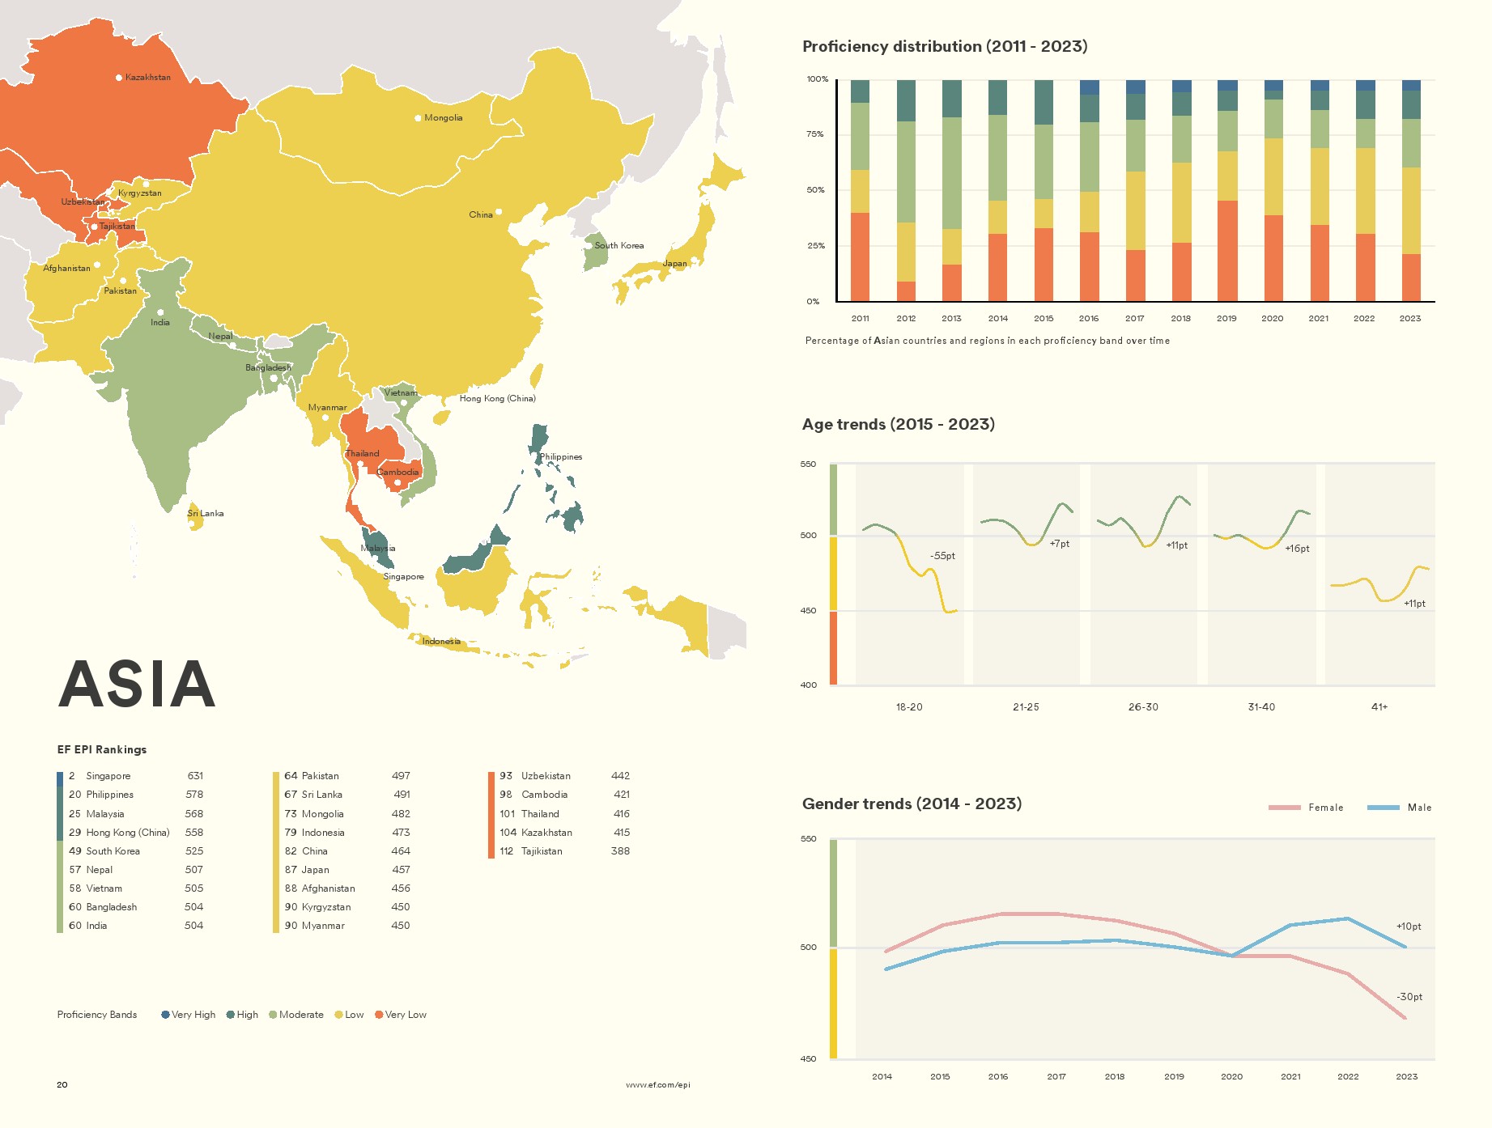
Task: Click the Moderate proficiency band legend dot
Action: pyautogui.click(x=273, y=1015)
